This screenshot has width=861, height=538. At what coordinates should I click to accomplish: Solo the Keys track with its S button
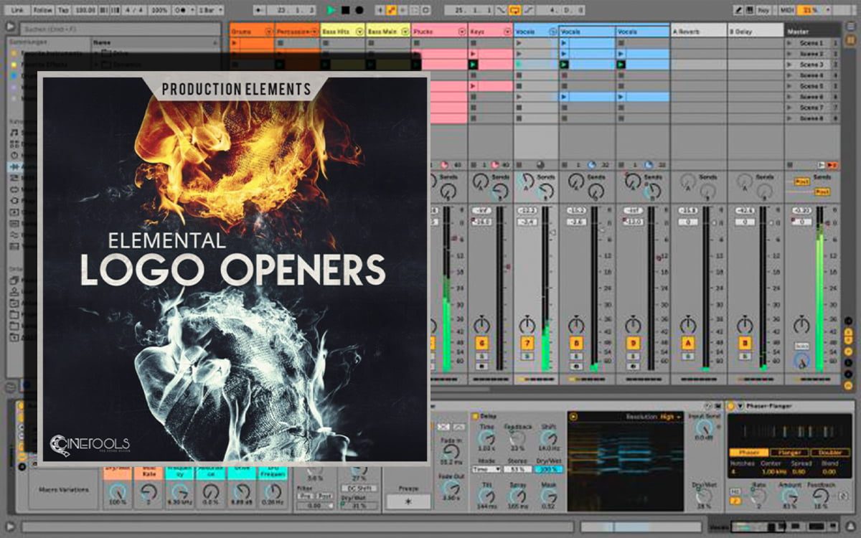481,356
